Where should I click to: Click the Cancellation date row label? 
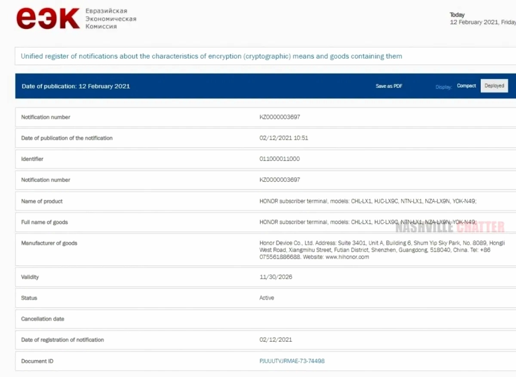(x=43, y=319)
